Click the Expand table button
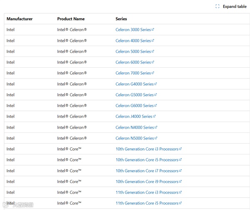Viewport: 250px width, 210px height. pos(231,7)
